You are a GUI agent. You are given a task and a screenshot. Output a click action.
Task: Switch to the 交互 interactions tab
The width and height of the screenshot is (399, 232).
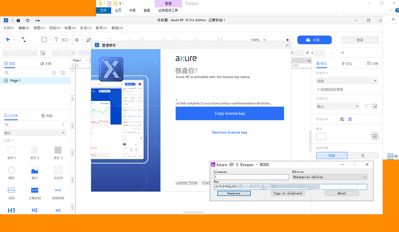(347, 63)
